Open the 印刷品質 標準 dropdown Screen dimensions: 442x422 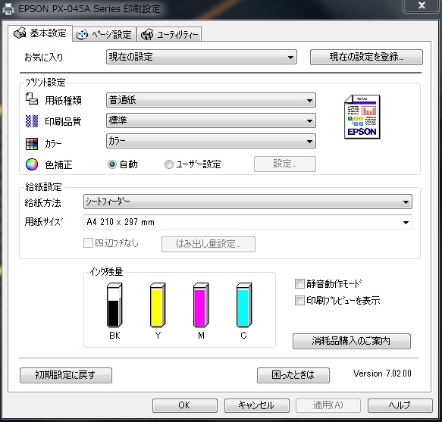coord(211,120)
